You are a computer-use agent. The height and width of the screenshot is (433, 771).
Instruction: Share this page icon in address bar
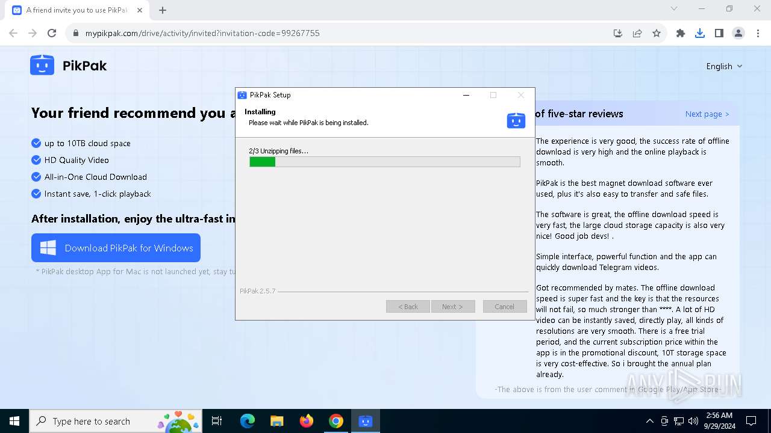point(637,33)
